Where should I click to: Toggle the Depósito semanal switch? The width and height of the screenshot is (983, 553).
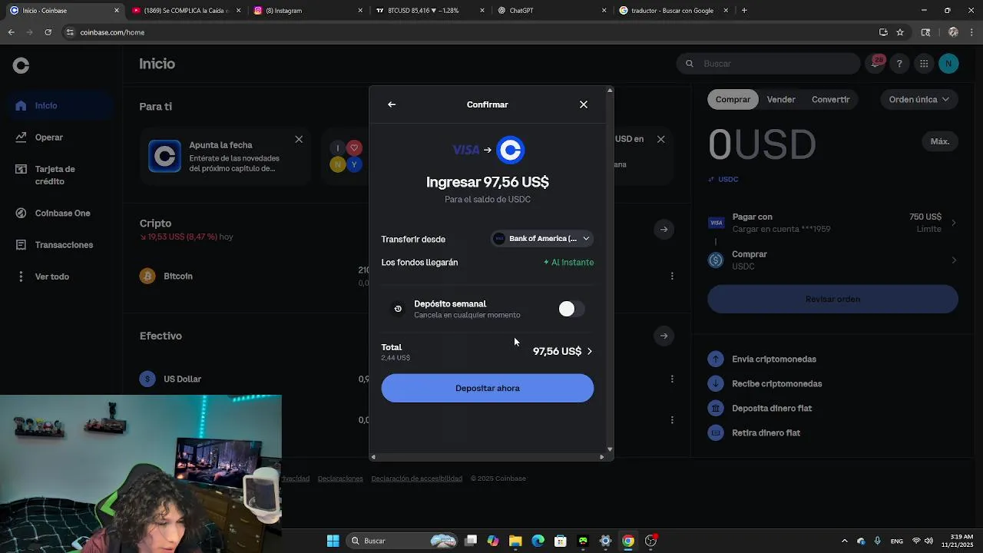pyautogui.click(x=572, y=309)
